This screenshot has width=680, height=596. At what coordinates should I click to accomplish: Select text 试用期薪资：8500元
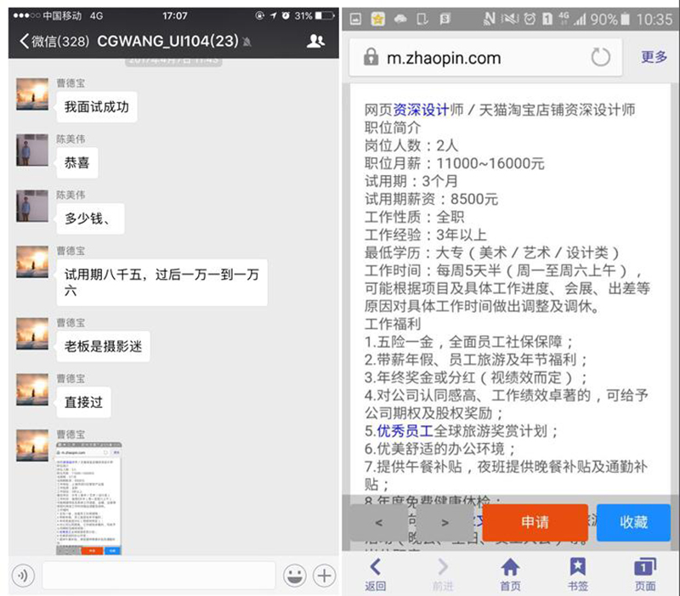[x=431, y=199]
